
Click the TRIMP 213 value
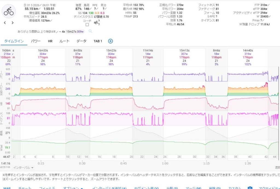[136, 16]
